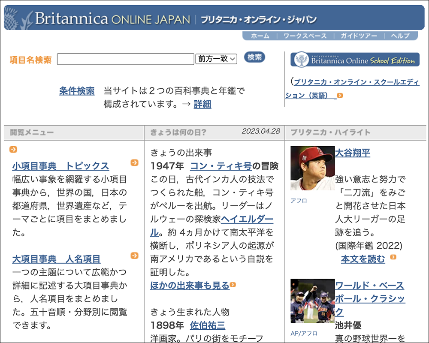
Task: Open ワールド・ベースボール・クラシック link
Action: [370, 299]
